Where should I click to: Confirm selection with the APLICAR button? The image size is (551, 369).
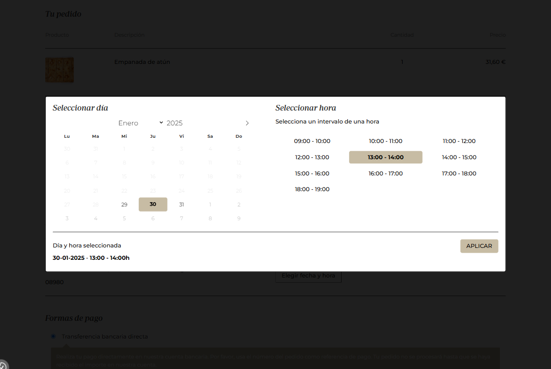click(479, 246)
